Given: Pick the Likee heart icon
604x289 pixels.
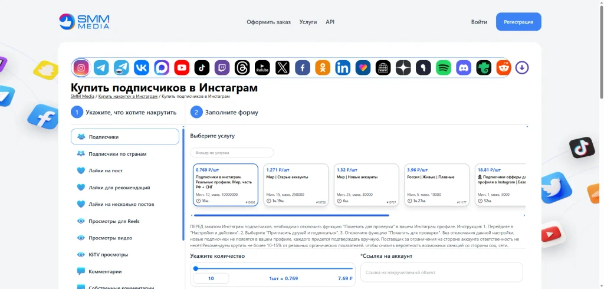Looking at the screenshot, I should 363,68.
